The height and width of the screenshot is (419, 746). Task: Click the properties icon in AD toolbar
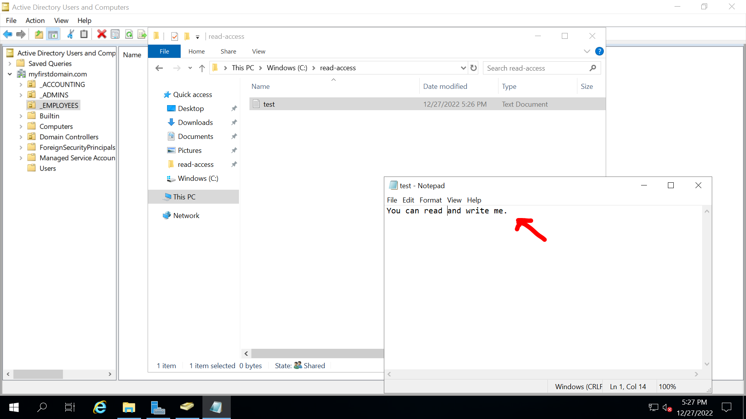115,34
